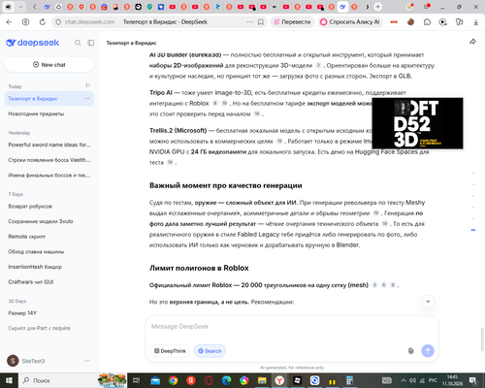Open Calculator from the taskbar

click(x=350, y=380)
